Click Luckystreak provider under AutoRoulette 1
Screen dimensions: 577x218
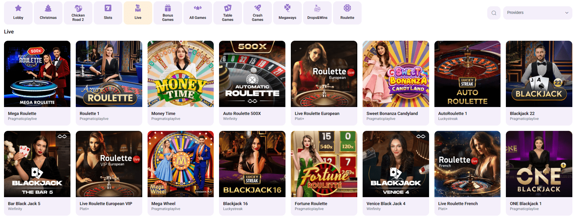pos(448,119)
